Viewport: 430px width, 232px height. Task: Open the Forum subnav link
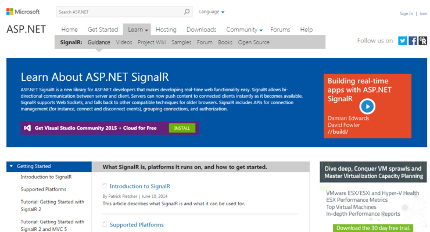[205, 42]
